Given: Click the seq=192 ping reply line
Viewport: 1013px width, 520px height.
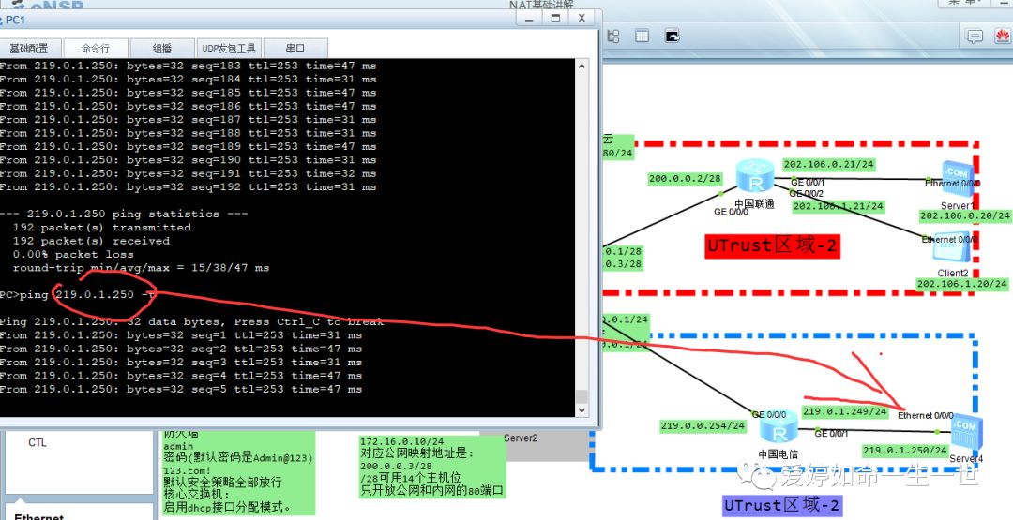Looking at the screenshot, I should pos(188,187).
